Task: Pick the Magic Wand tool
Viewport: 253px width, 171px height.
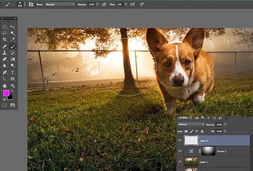Action: 13,33
